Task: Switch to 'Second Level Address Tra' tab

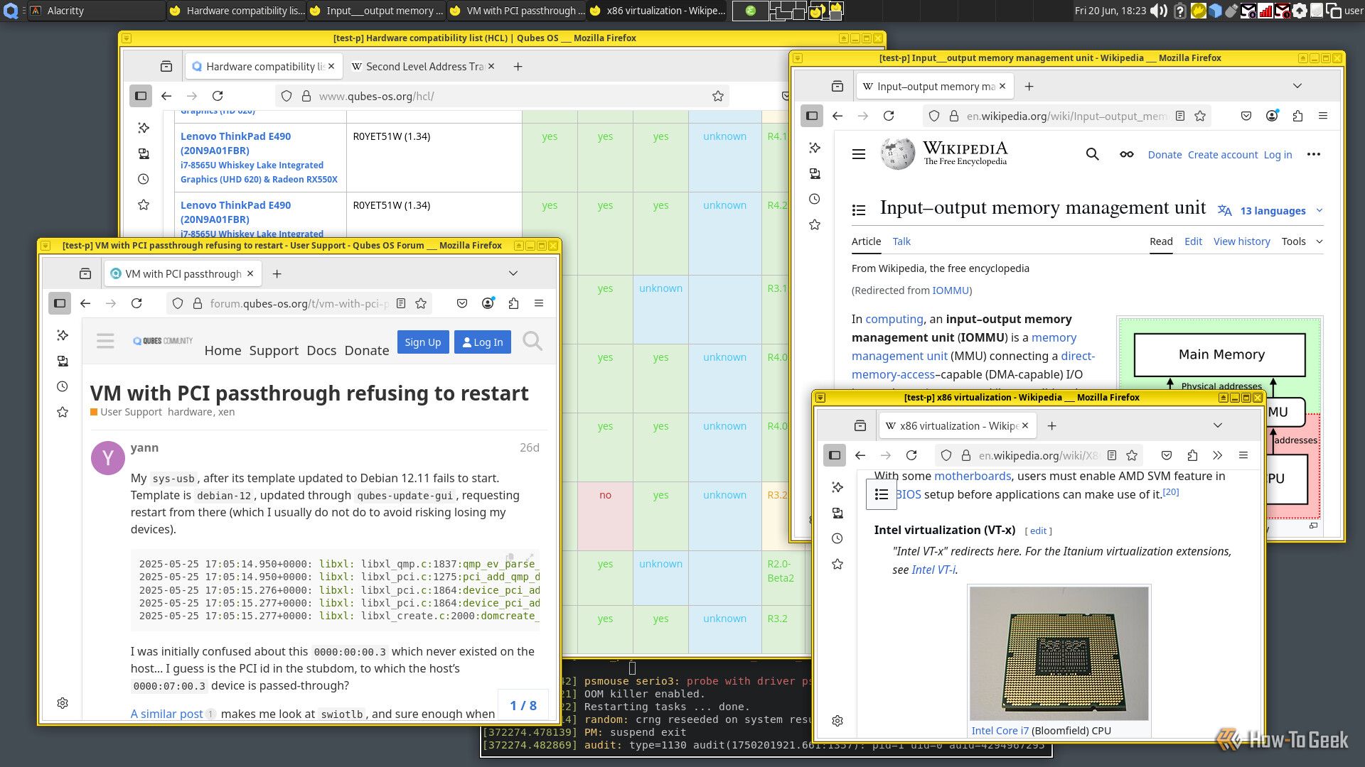Action: 424,66
